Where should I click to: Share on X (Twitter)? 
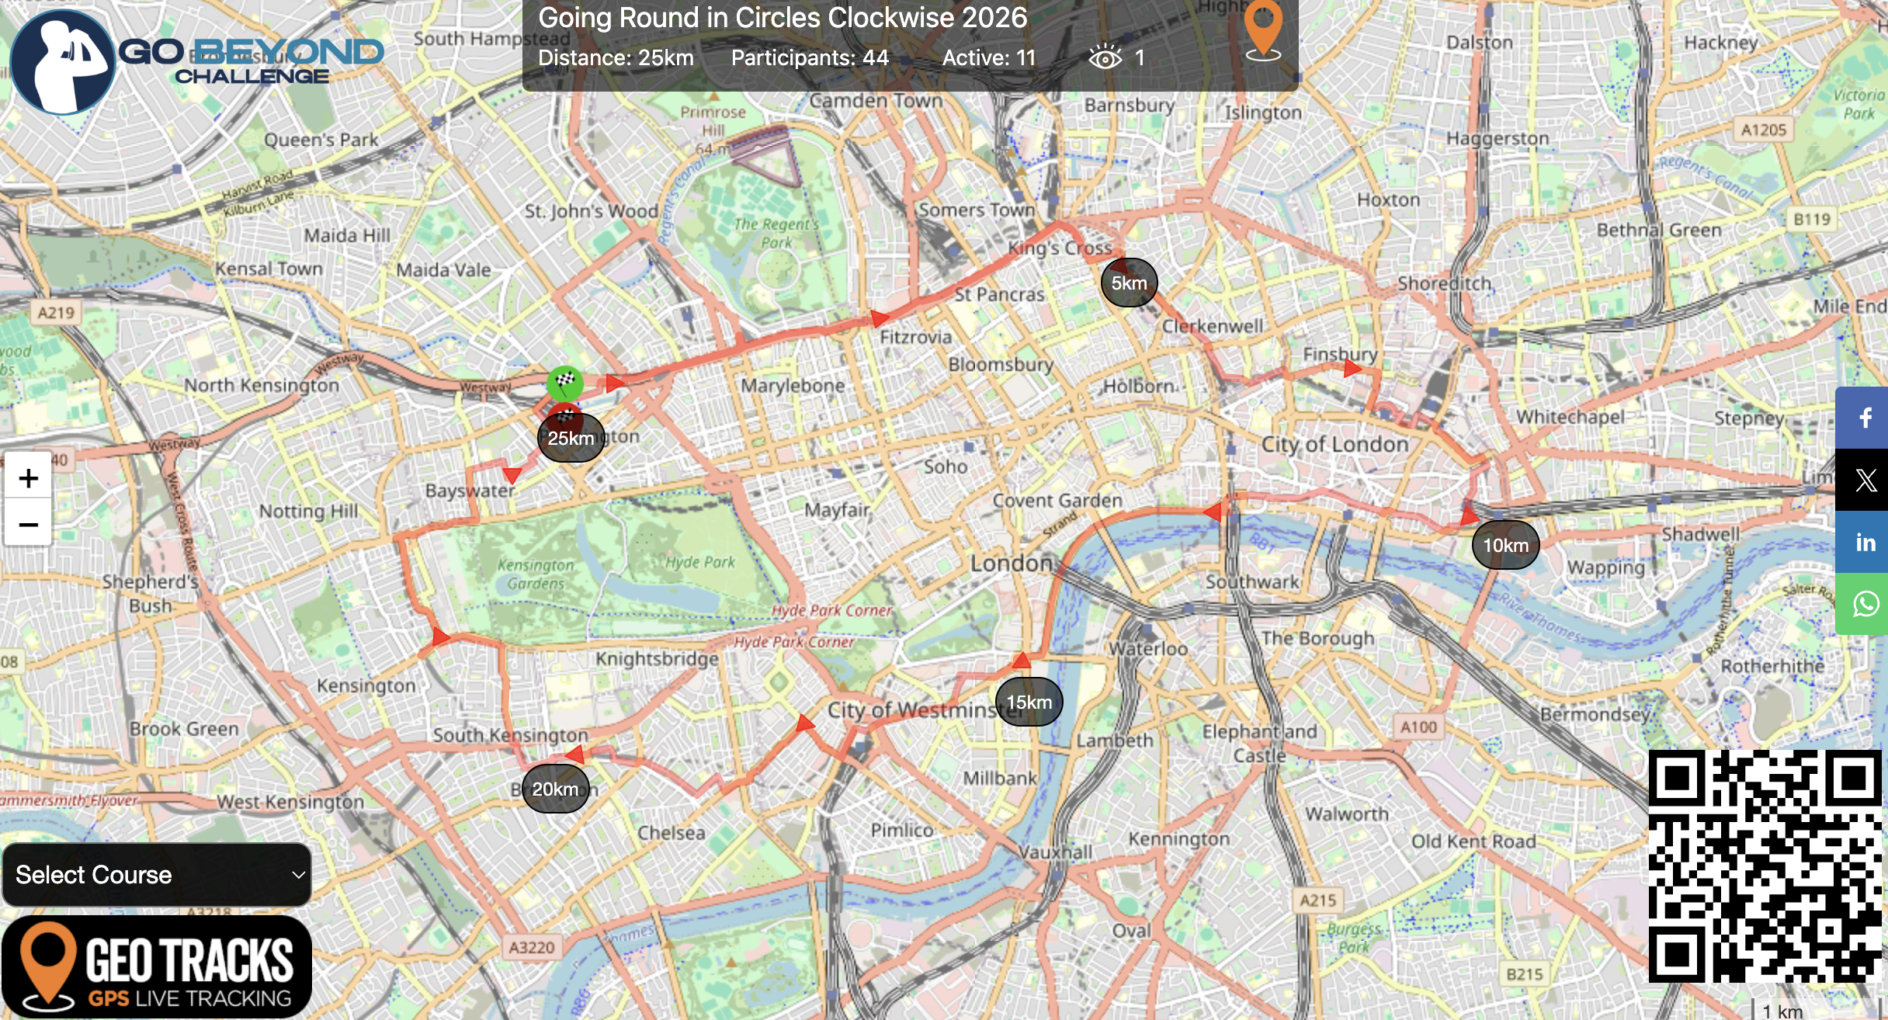coord(1863,480)
